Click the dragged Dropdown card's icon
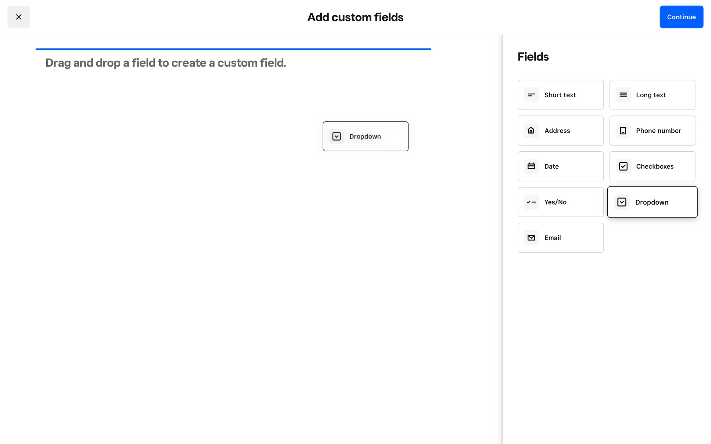This screenshot has height=444, width=711. point(337,137)
